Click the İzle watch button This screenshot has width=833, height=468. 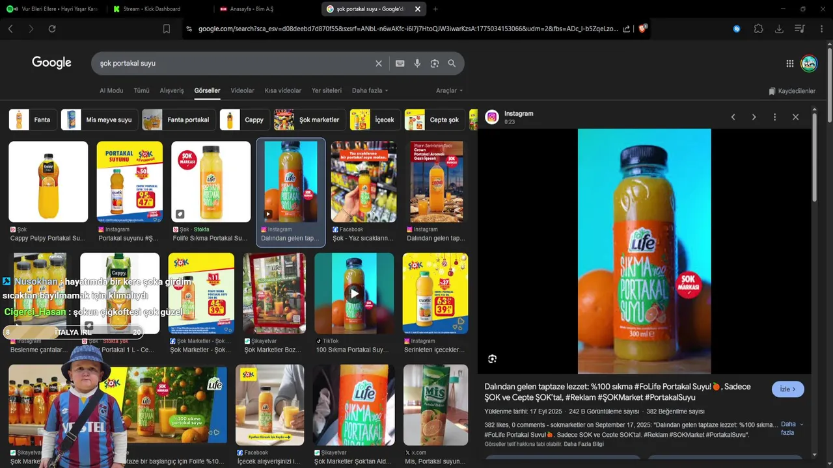click(x=788, y=389)
